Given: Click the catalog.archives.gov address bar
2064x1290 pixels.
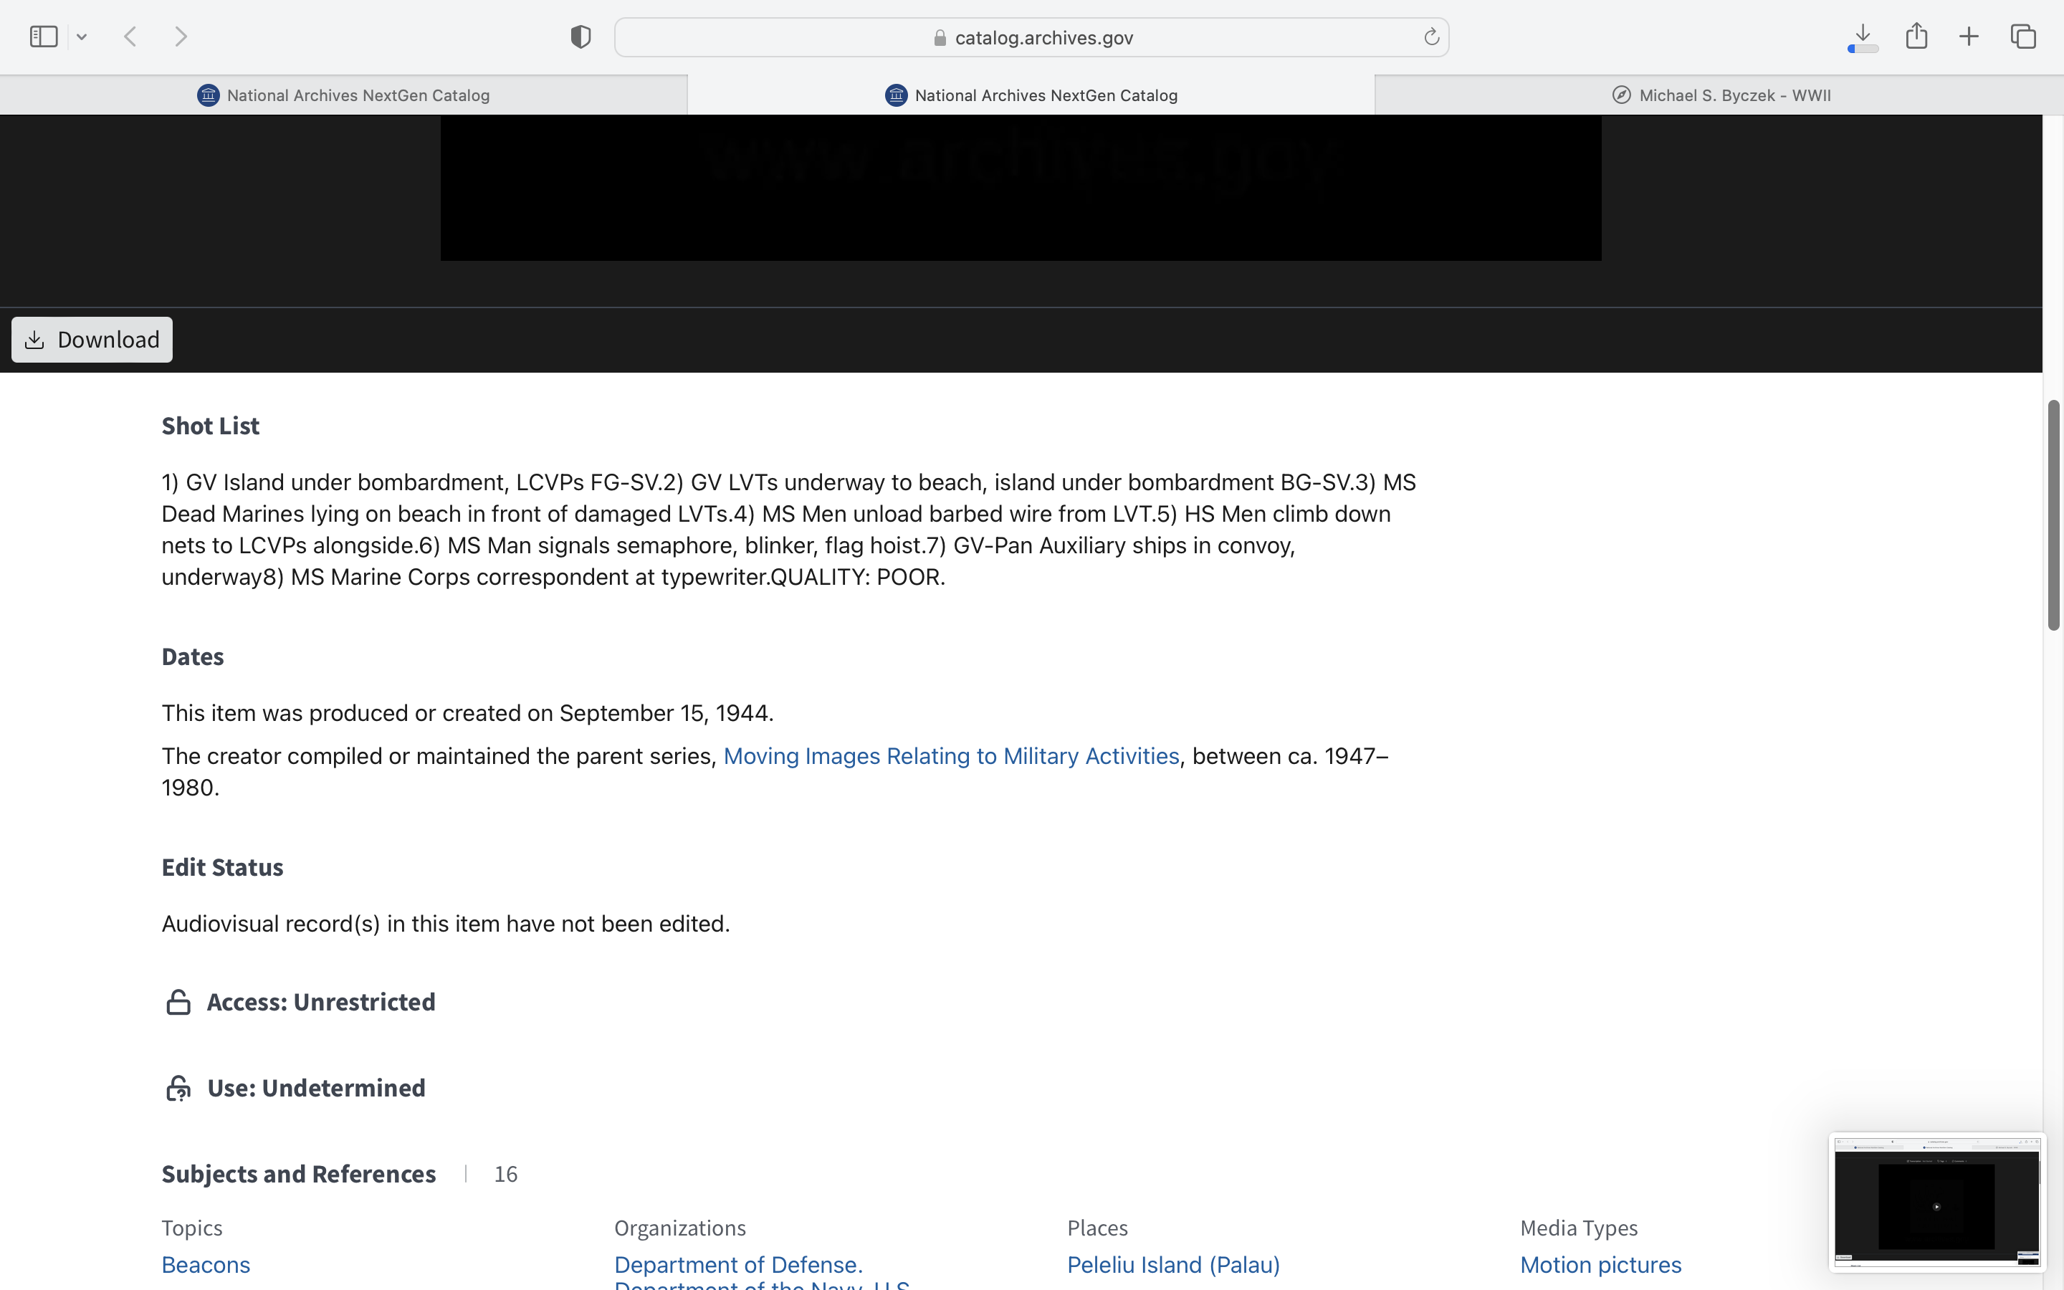Looking at the screenshot, I should (x=1031, y=37).
